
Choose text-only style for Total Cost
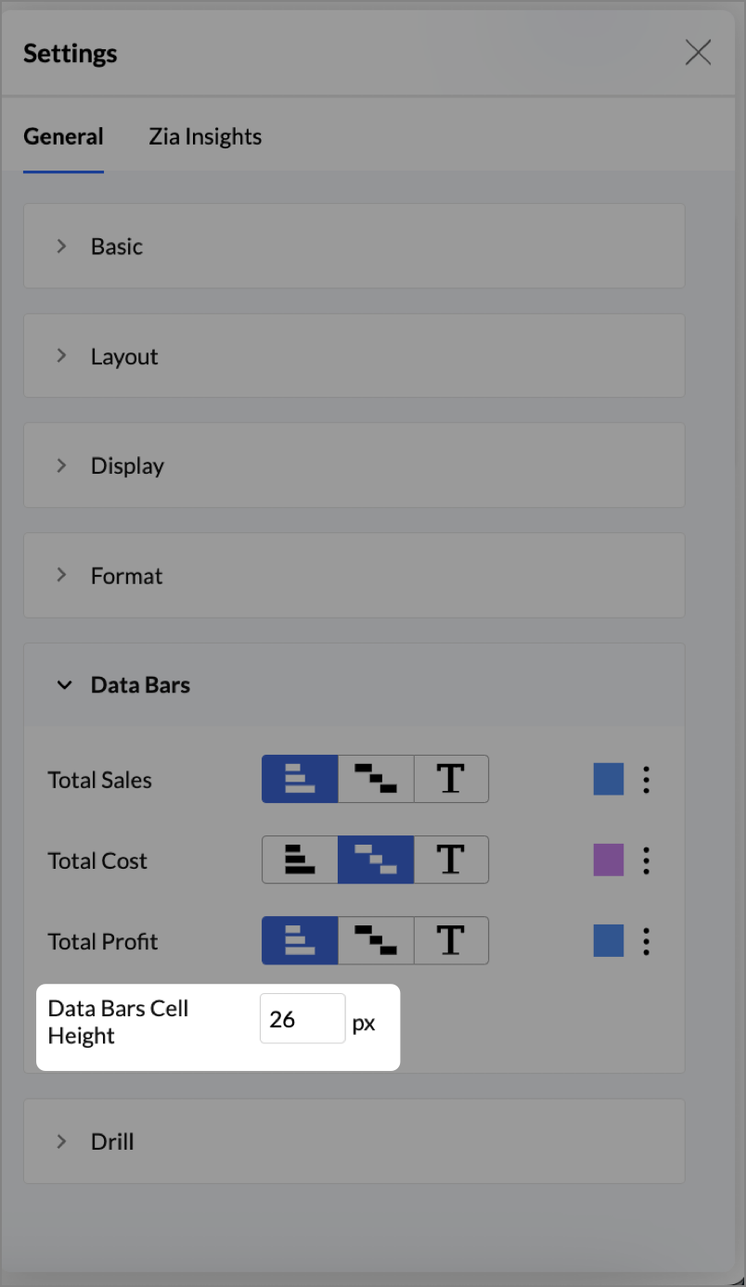tap(451, 860)
